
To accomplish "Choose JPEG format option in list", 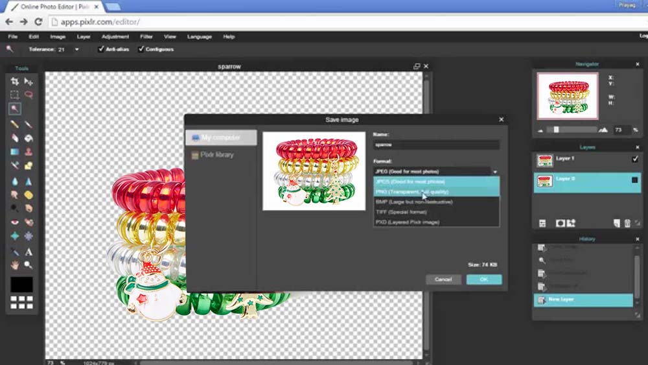I will click(x=436, y=182).
